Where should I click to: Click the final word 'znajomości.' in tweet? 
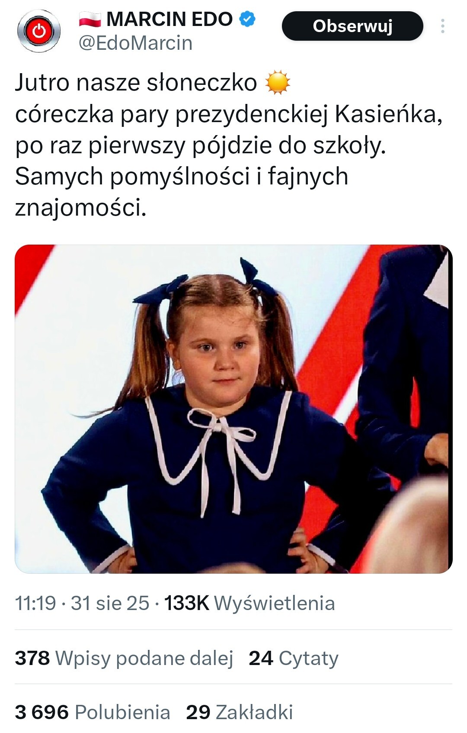pyautogui.click(x=81, y=208)
